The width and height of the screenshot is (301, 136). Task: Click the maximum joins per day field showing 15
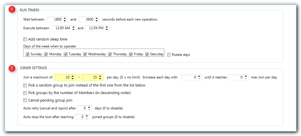point(90,77)
